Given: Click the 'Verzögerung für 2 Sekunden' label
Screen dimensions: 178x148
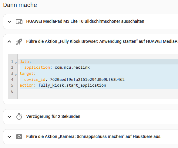Looking at the screenshot, I should pos(53,116).
